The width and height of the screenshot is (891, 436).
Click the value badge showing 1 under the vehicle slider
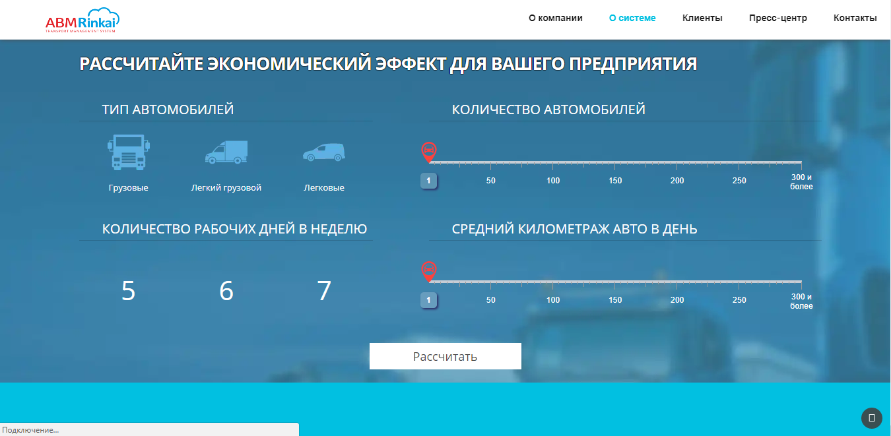tap(429, 181)
